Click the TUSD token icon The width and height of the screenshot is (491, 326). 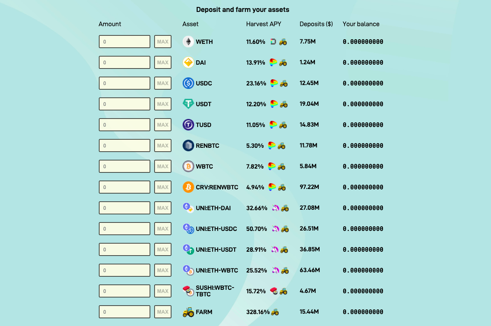(x=188, y=125)
